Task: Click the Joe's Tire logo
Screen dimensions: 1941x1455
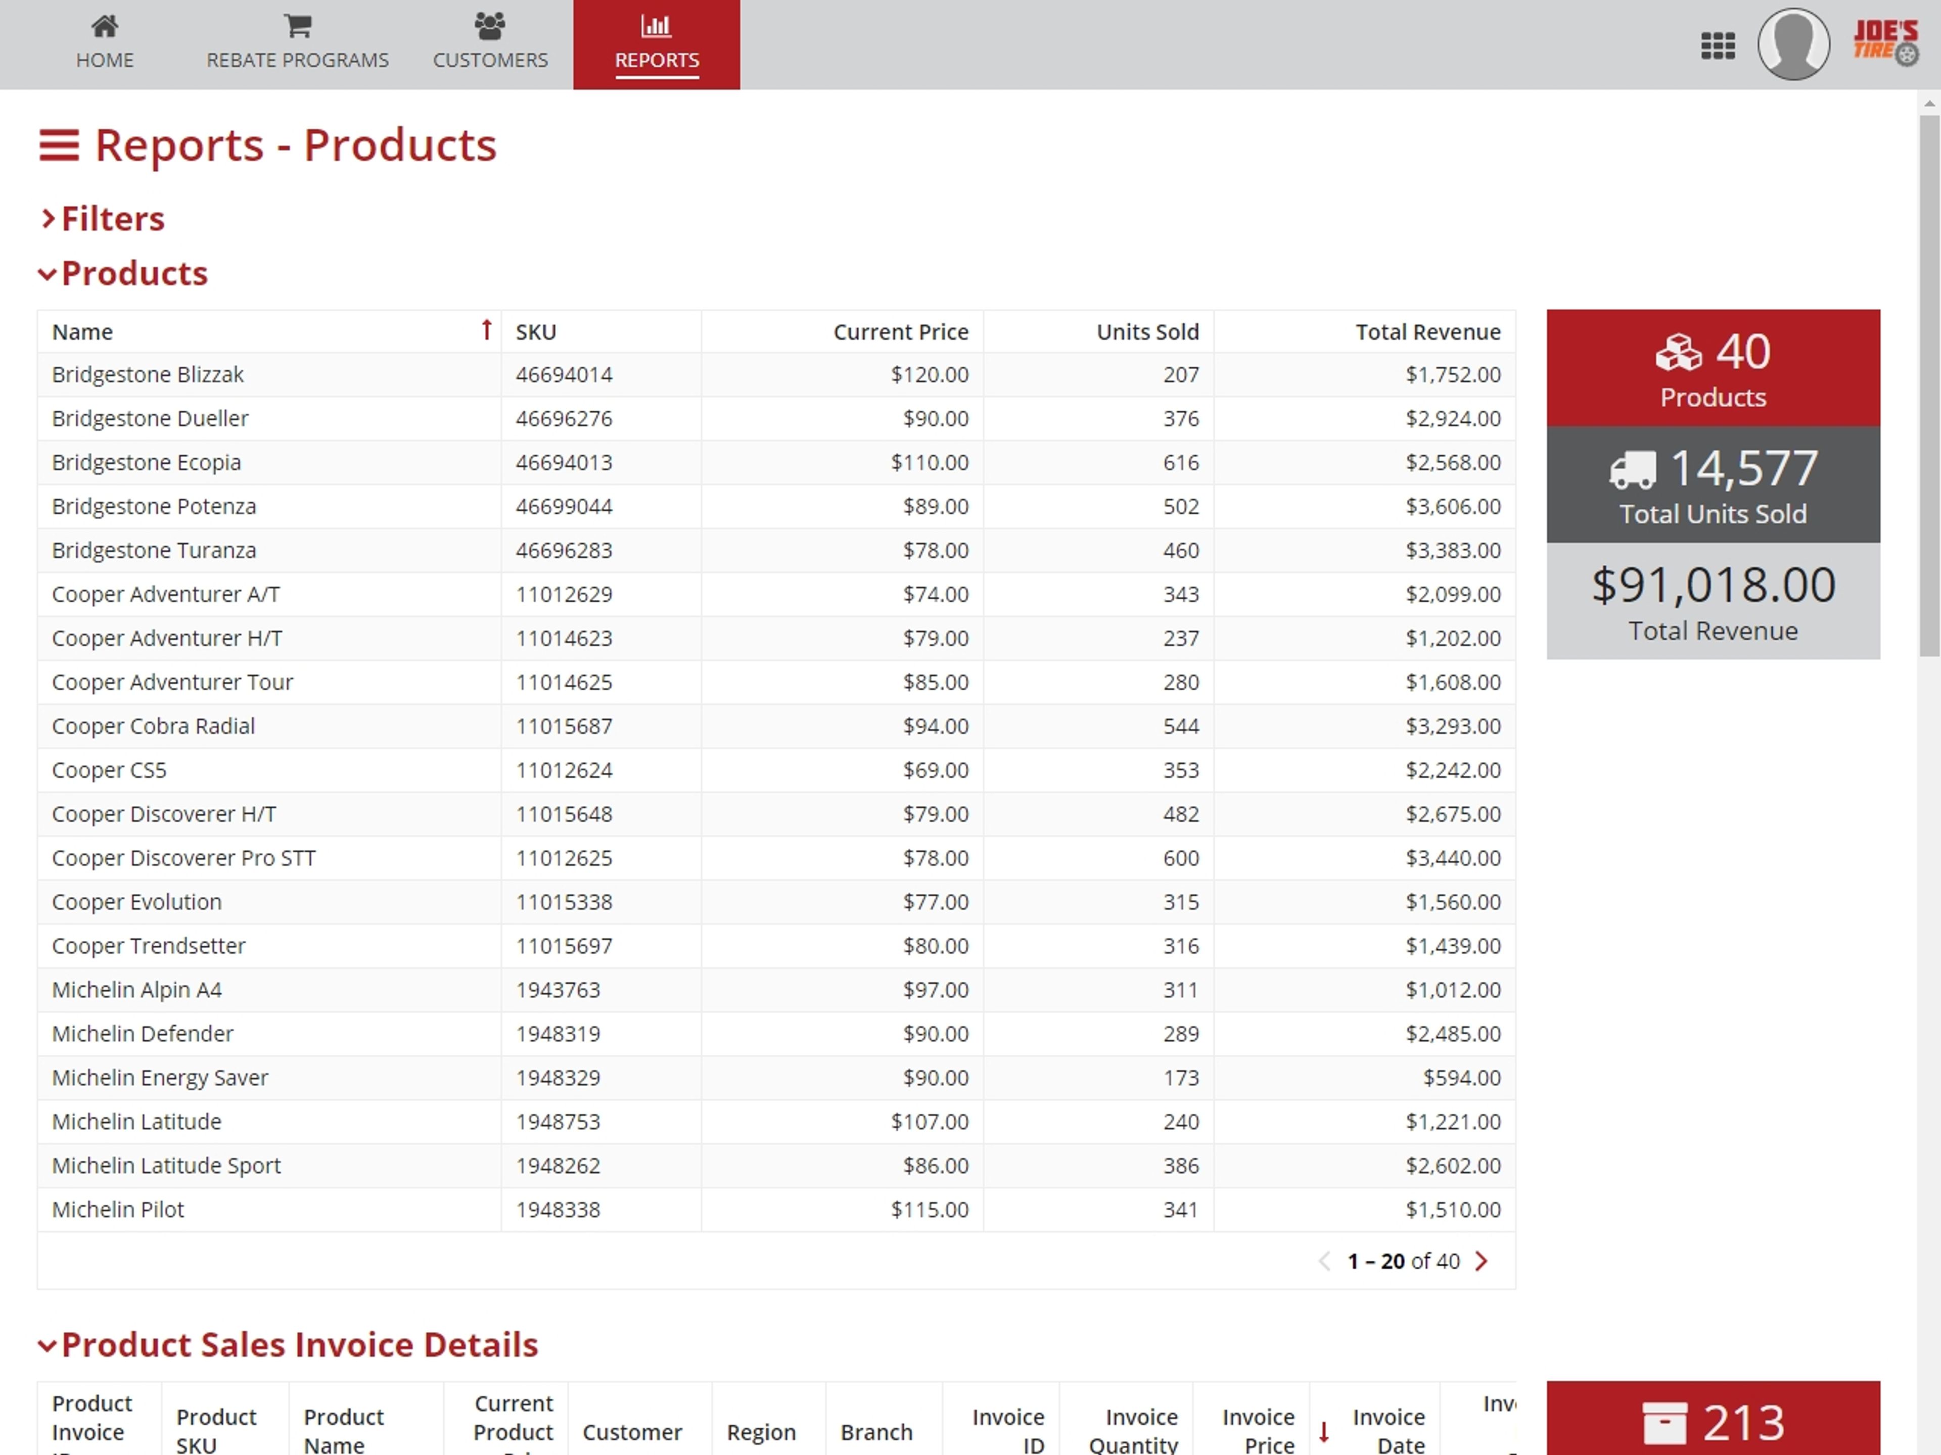Action: pos(1886,43)
